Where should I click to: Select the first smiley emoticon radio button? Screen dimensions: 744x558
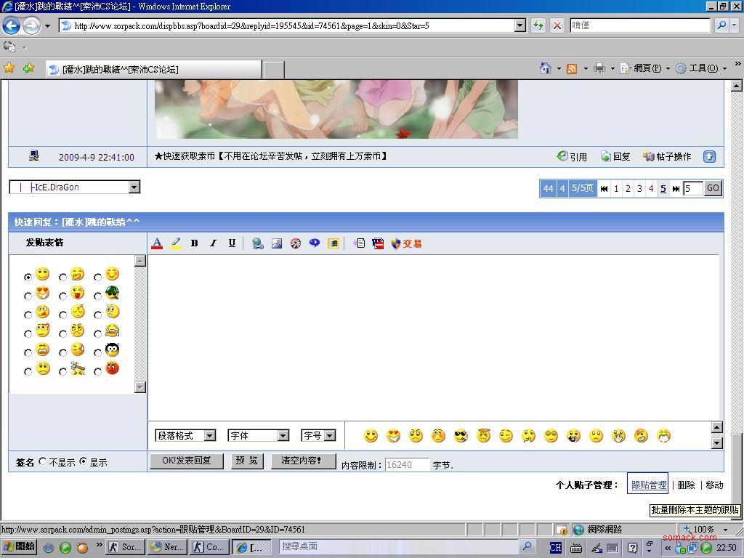coord(28,277)
